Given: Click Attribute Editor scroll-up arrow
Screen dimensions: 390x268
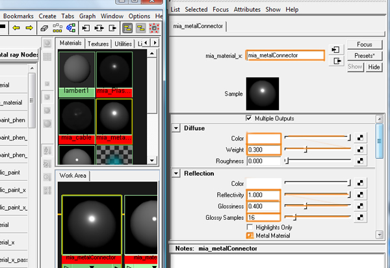Looking at the screenshot, I should tap(380, 119).
